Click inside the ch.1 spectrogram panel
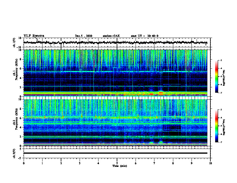The image size is (237, 183). click(115, 73)
